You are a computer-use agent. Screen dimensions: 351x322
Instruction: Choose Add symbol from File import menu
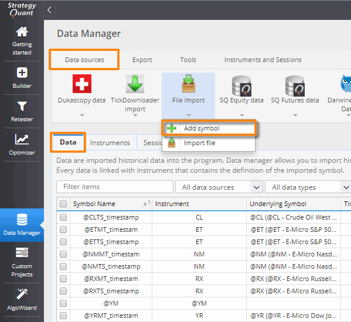[209, 128]
